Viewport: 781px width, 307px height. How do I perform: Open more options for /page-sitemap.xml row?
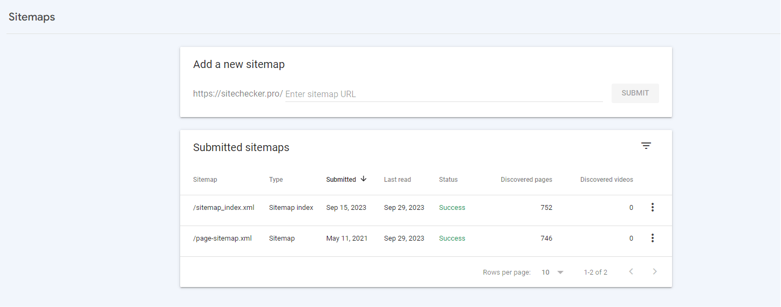653,238
